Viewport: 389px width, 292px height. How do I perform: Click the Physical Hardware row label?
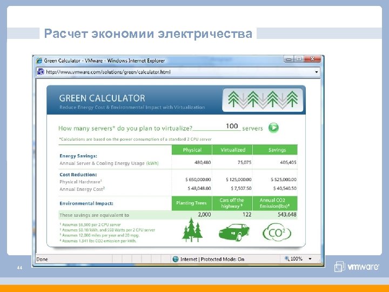pyautogui.click(x=81, y=182)
